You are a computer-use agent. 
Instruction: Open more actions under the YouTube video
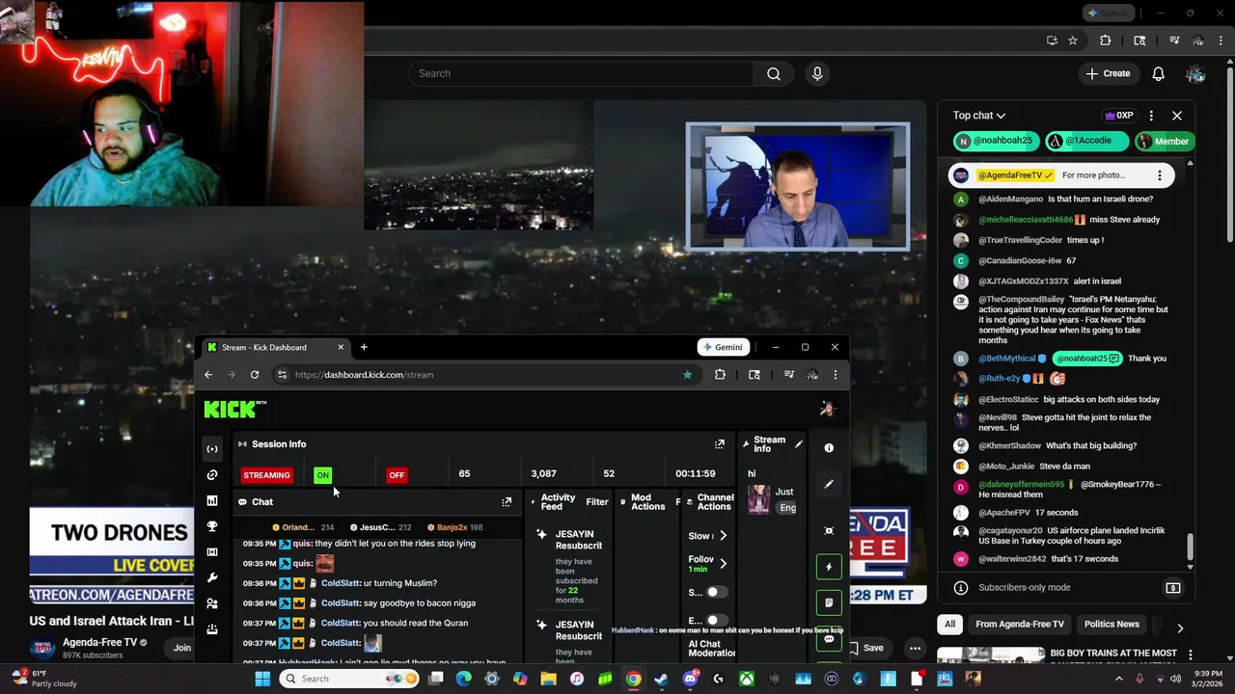[915, 648]
